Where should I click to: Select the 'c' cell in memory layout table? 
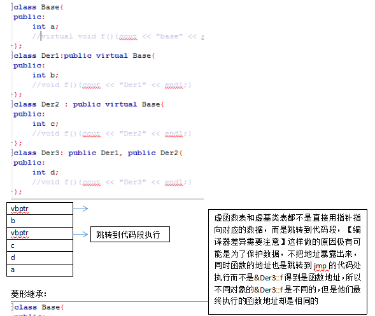pos(39,245)
